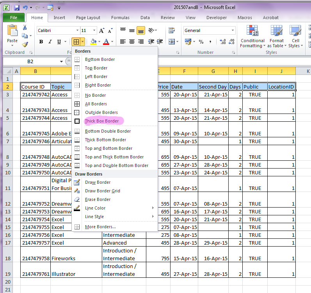The height and width of the screenshot is (293, 311).
Task: Open Number group dialog launcher
Action: (233, 53)
